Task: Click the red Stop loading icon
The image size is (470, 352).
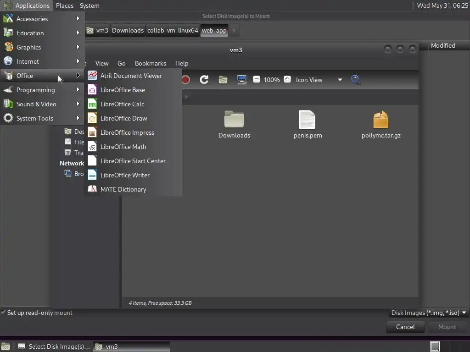Action: pyautogui.click(x=185, y=80)
